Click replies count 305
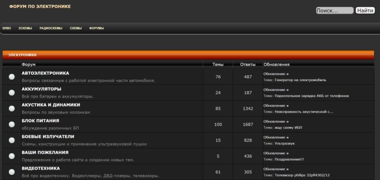The image size is (380, 180). point(247,172)
